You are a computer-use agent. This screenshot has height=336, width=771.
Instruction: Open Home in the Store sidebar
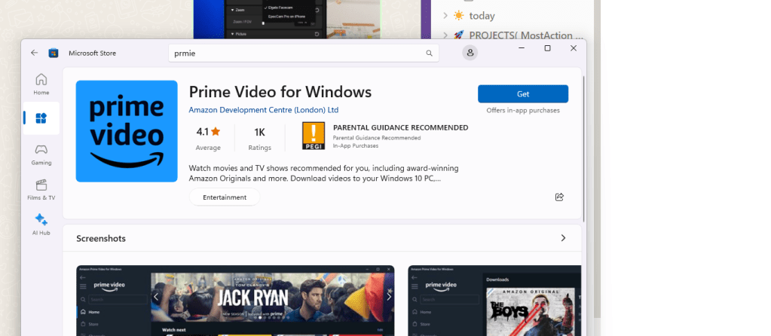coord(41,84)
